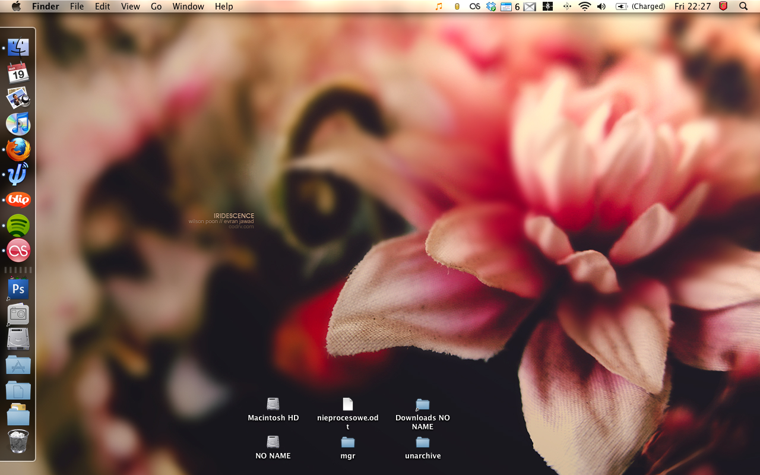Screen dimensions: 760x475
Task: Click the Photoshop dock icon
Action: [x=18, y=289]
